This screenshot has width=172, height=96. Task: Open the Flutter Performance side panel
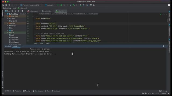click(x=169, y=46)
